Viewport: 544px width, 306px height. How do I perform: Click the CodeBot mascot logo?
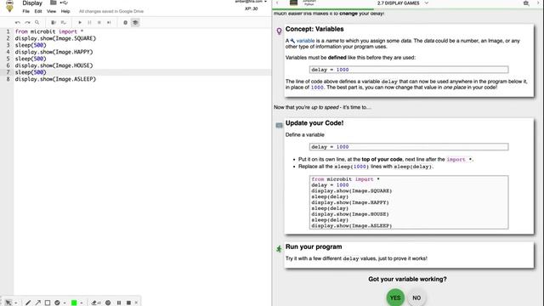[9, 6]
